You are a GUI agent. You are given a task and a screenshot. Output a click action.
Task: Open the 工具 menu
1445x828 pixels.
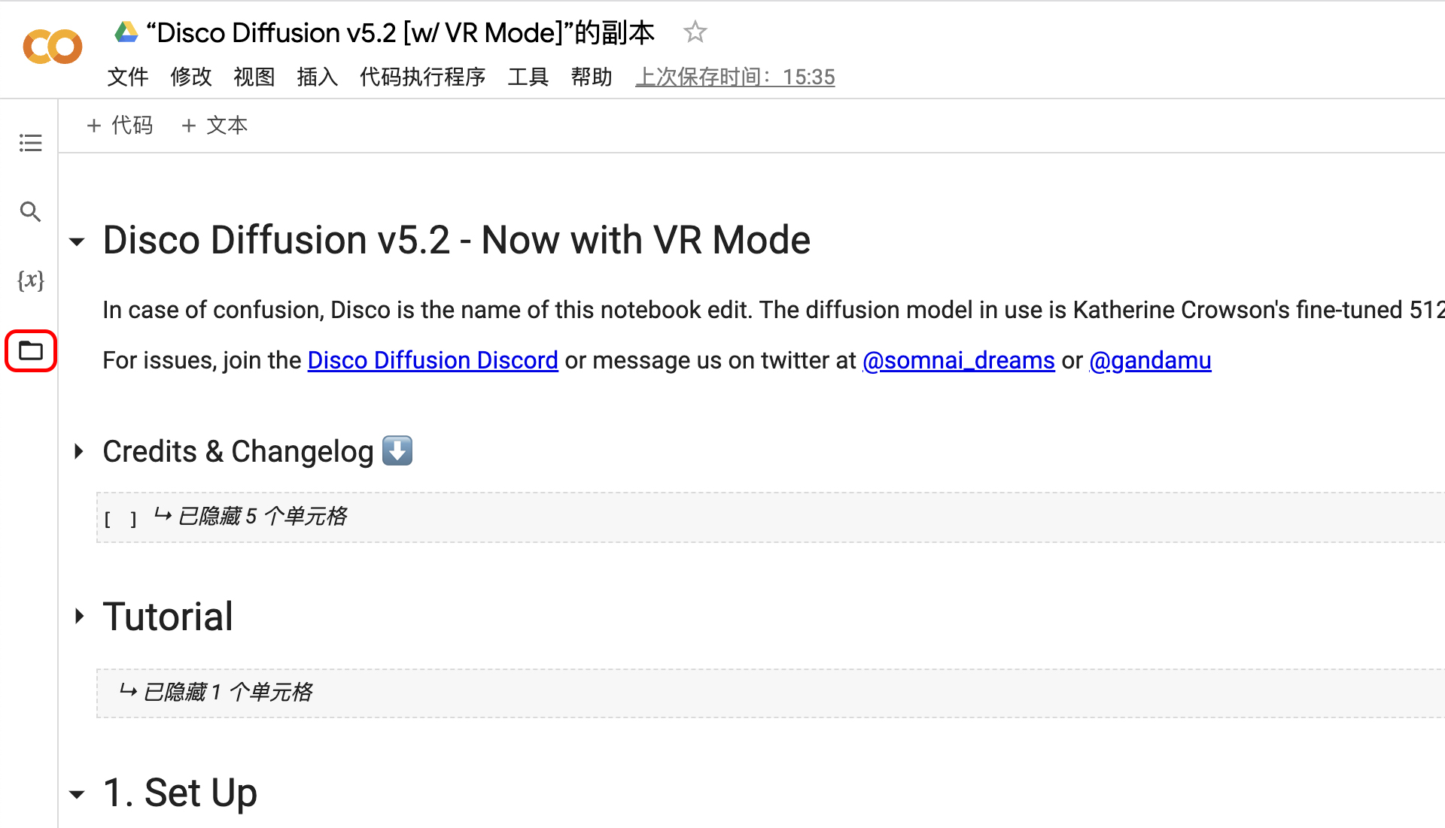pyautogui.click(x=528, y=77)
